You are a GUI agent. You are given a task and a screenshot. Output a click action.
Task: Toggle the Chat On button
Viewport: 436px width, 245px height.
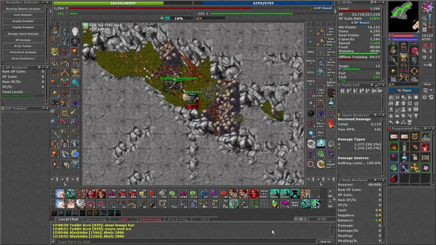[326, 242]
